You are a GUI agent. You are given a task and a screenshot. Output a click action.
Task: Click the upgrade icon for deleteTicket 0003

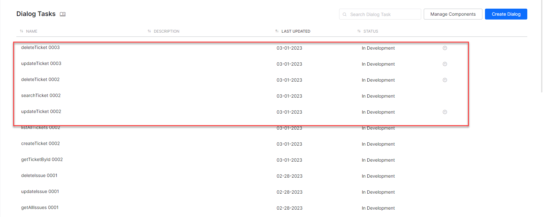coord(445,48)
